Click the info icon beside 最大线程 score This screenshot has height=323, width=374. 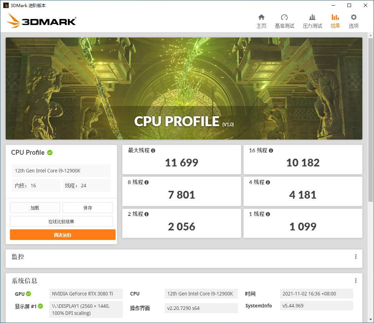[153, 150]
